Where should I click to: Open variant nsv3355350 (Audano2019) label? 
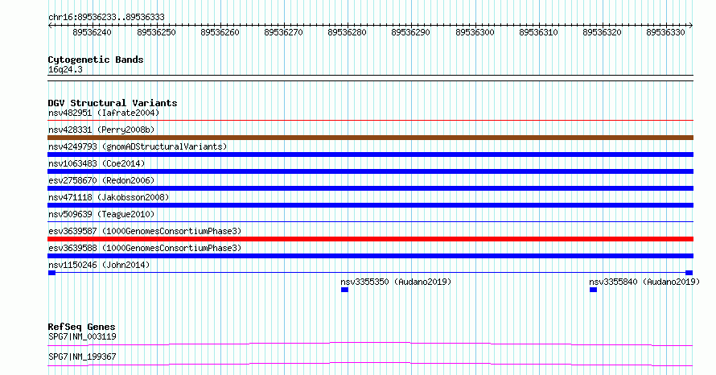[396, 282]
